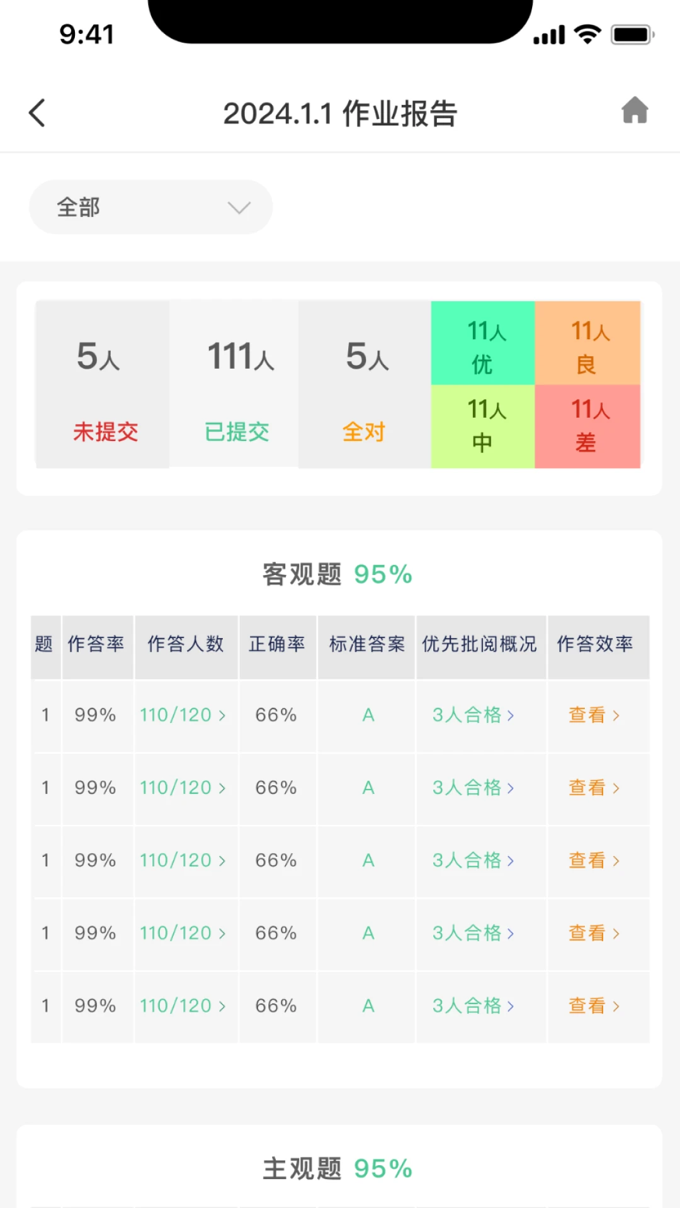Click 查看 in the last table row
This screenshot has height=1208, width=680.
click(x=594, y=1006)
